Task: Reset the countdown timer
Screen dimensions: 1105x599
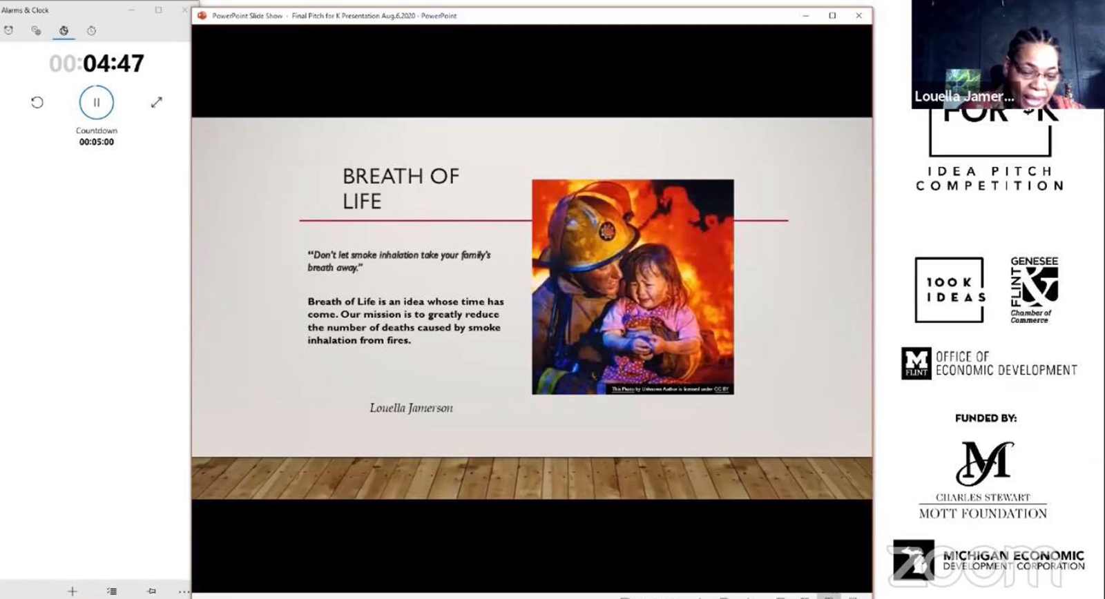Action: (37, 102)
